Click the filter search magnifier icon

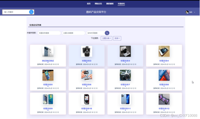click(107, 33)
